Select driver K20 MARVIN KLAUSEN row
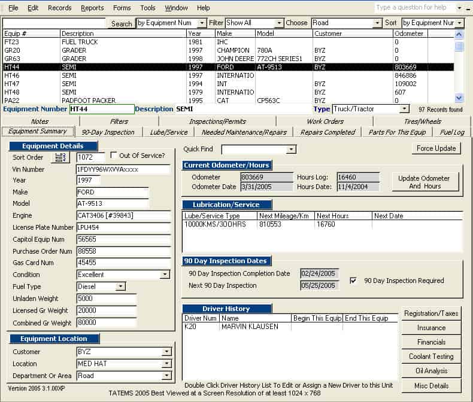 290,327
